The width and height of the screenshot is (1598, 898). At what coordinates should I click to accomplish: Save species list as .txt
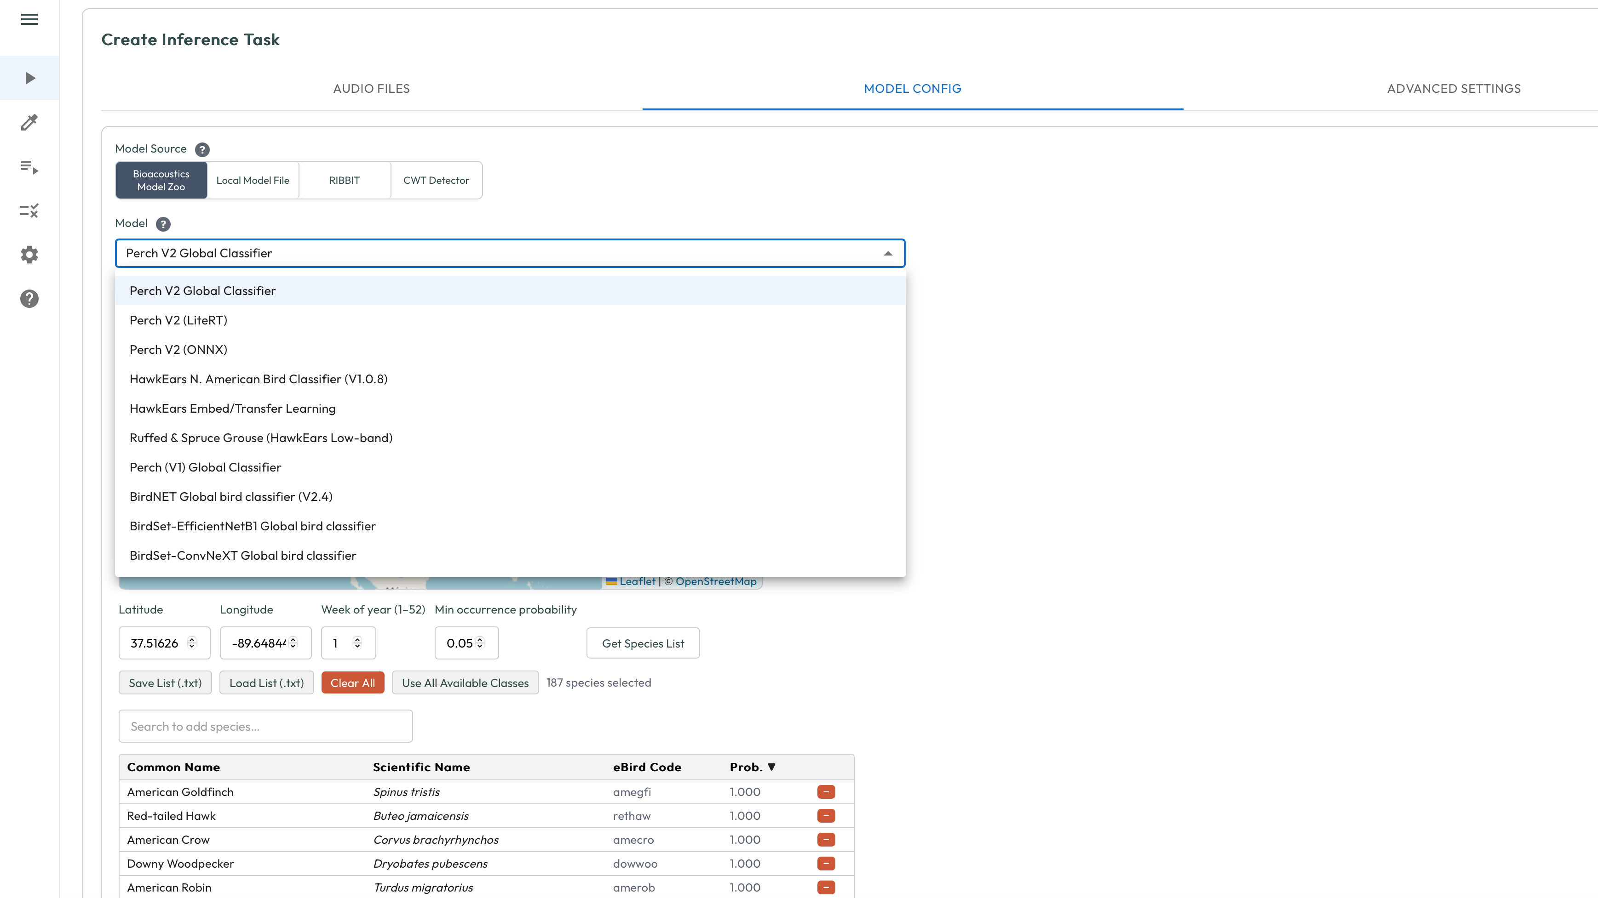[165, 683]
